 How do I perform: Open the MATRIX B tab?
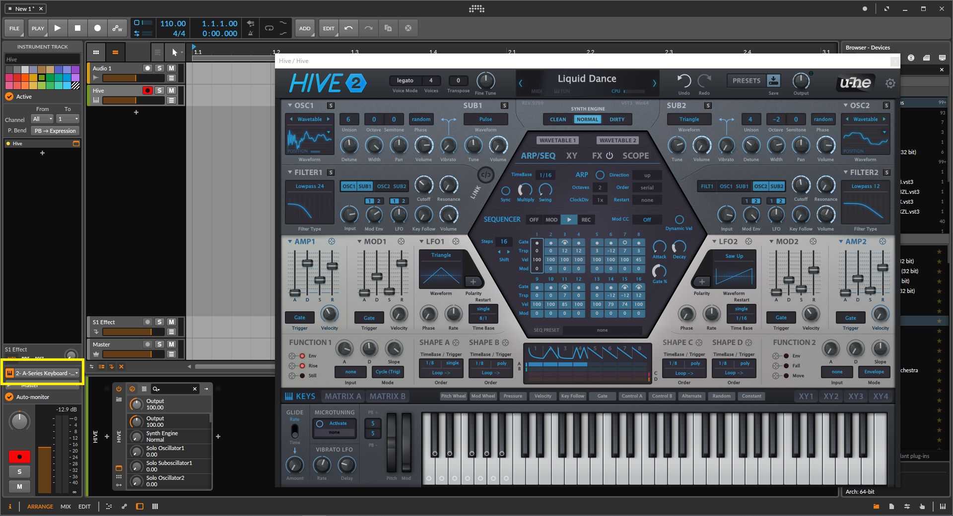pos(387,397)
